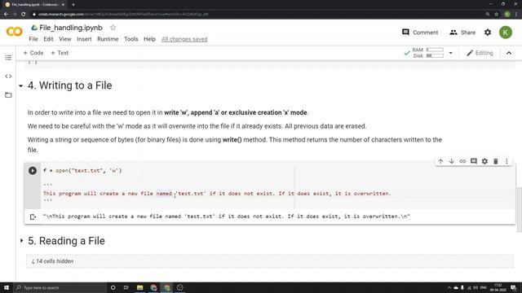
Task: Copy link to cell icon
Action: pos(462,161)
